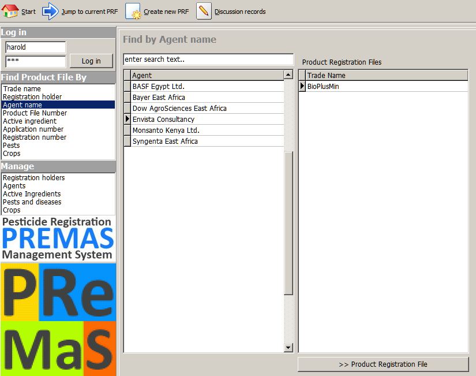
Task: Select Trade name in Find Product File By
Action: click(x=22, y=89)
